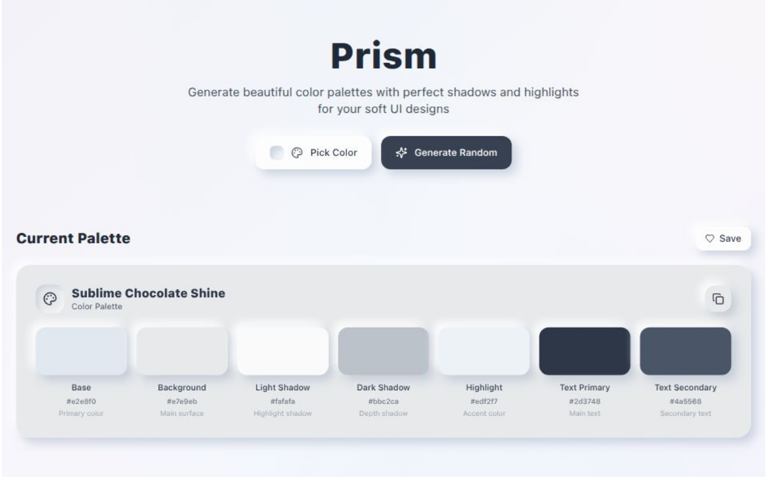This screenshot has height=477, width=767.
Task: Click the heart icon in the Save button
Action: (x=710, y=238)
